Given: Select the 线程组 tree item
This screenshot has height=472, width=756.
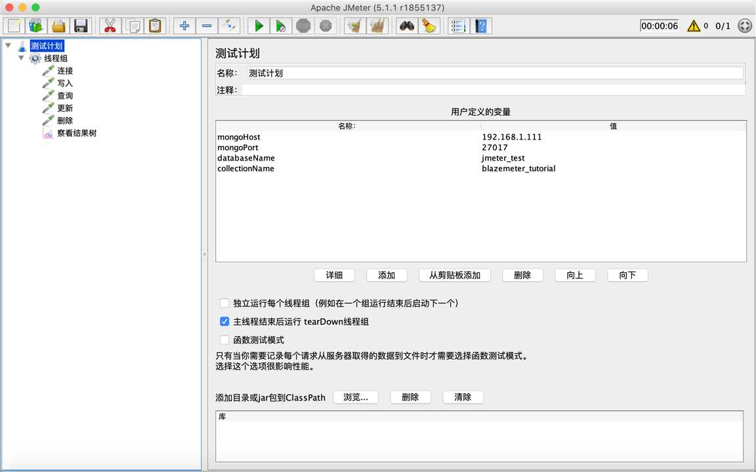Looking at the screenshot, I should pos(55,58).
